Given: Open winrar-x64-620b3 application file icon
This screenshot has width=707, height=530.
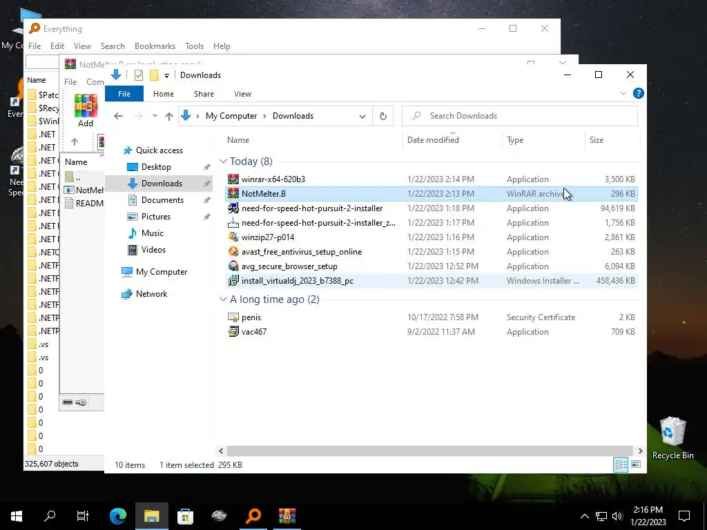Looking at the screenshot, I should tap(233, 179).
